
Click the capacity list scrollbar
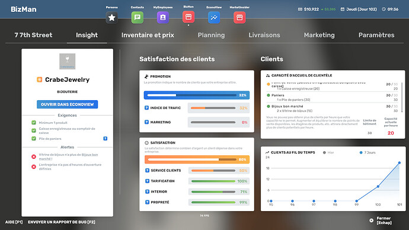click(402, 97)
